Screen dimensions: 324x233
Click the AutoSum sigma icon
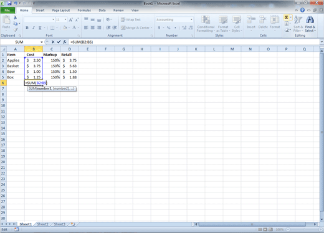(x=286, y=17)
